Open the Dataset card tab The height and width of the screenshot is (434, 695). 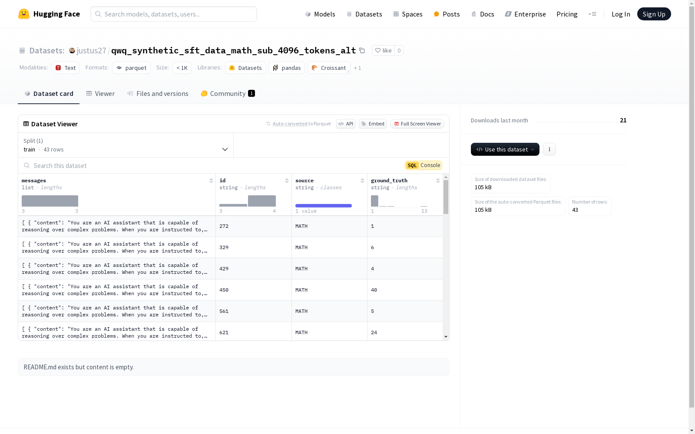pos(49,94)
